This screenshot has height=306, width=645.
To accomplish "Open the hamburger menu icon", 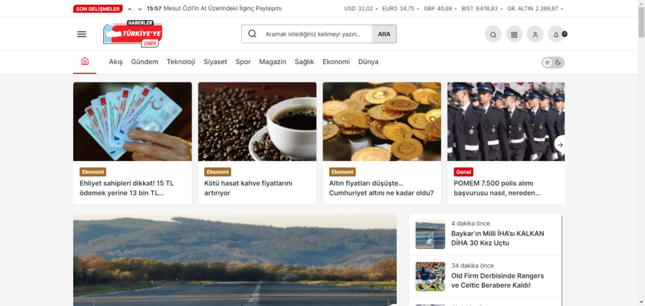I will [82, 34].
